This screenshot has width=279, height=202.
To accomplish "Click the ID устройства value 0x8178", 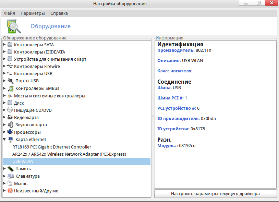I will click(x=198, y=129).
